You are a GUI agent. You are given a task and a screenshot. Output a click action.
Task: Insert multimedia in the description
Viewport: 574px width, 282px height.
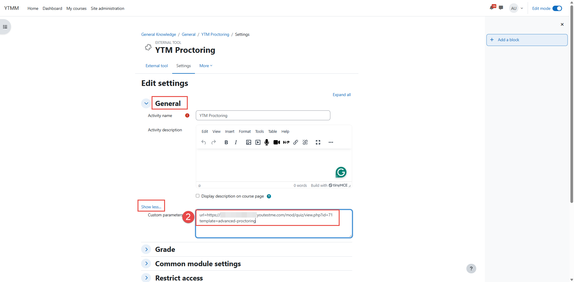(x=258, y=142)
